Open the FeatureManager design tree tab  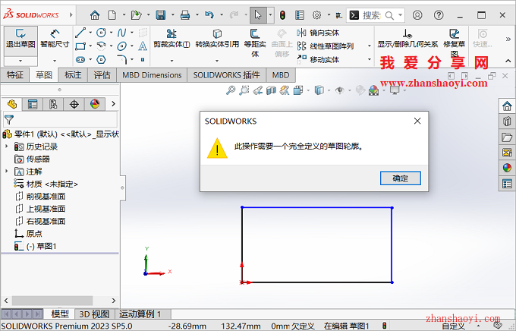pyautogui.click(x=12, y=104)
